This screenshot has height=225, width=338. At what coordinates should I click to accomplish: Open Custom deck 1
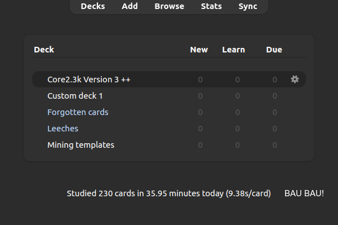click(x=75, y=96)
